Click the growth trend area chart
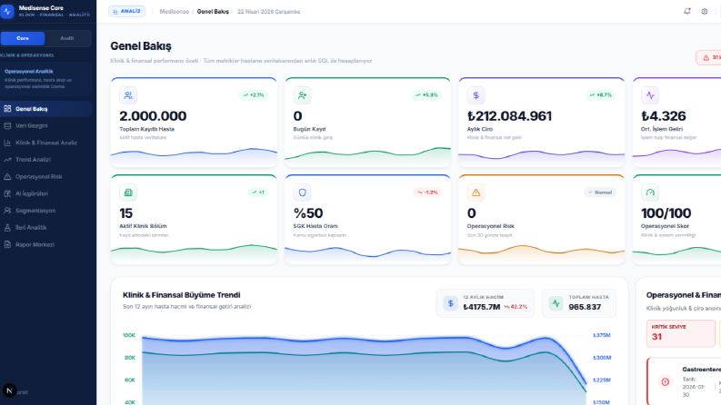This screenshot has height=405, width=721. pyautogui.click(x=364, y=370)
